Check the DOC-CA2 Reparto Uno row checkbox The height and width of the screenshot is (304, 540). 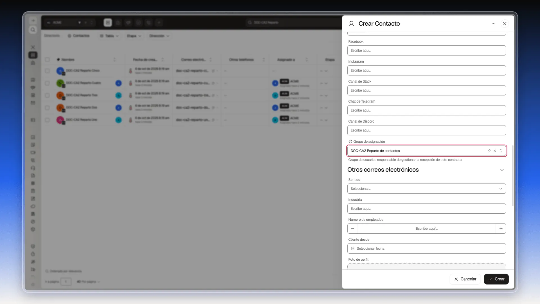pyautogui.click(x=47, y=120)
